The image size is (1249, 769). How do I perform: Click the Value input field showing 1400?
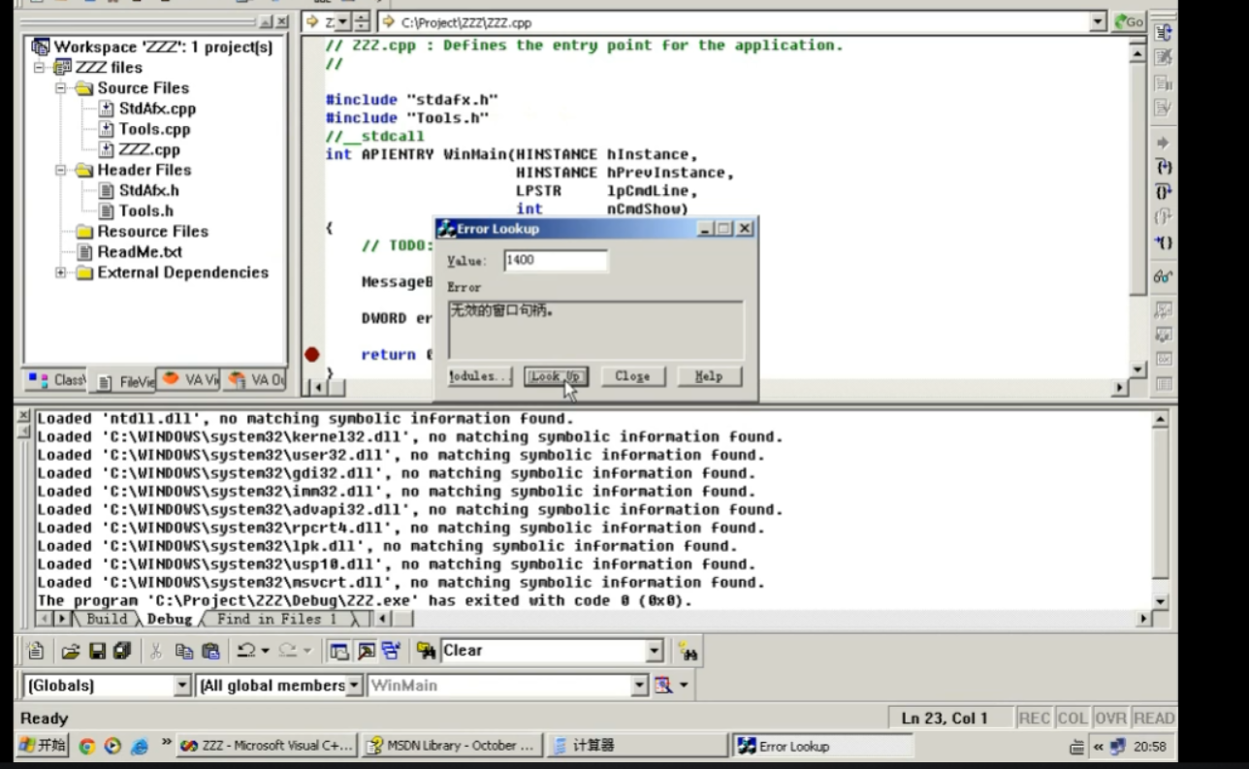click(556, 260)
